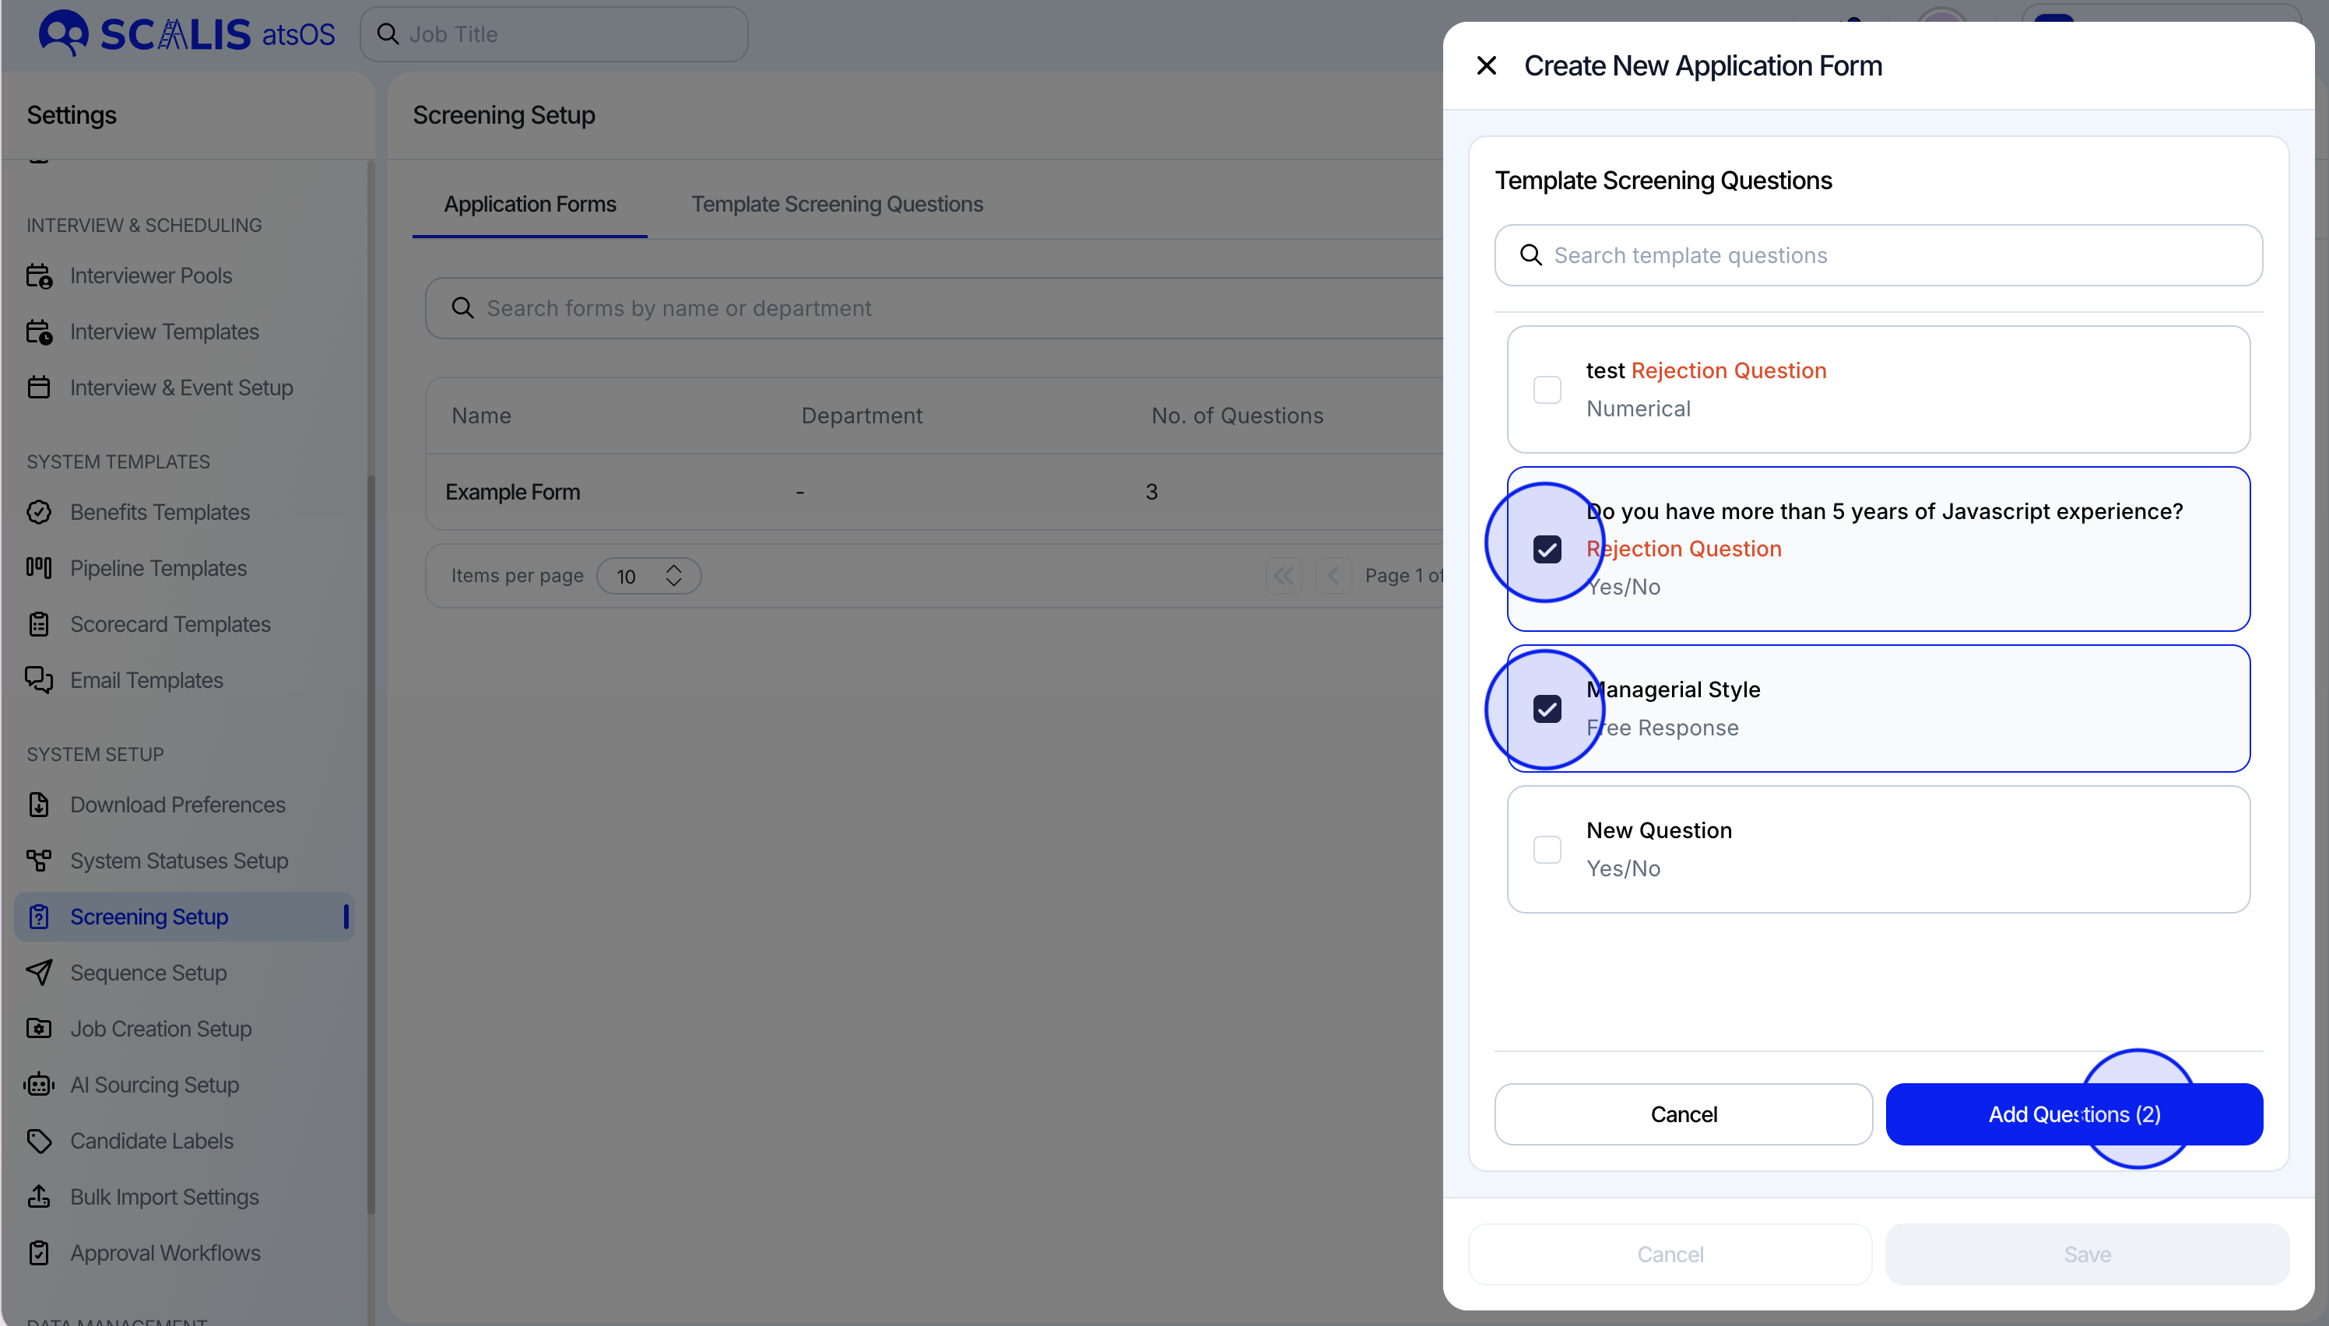Uncheck the Managerial Style question checkbox
This screenshot has width=2329, height=1326.
coord(1547,710)
